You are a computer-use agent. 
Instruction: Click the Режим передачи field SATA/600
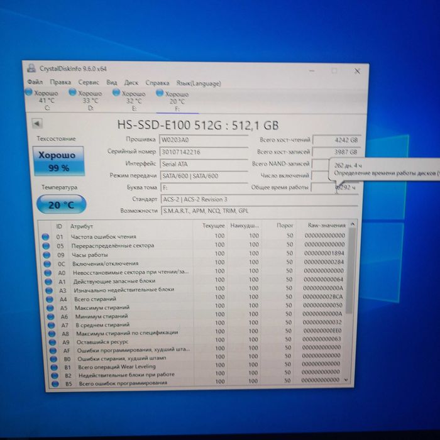(204, 176)
